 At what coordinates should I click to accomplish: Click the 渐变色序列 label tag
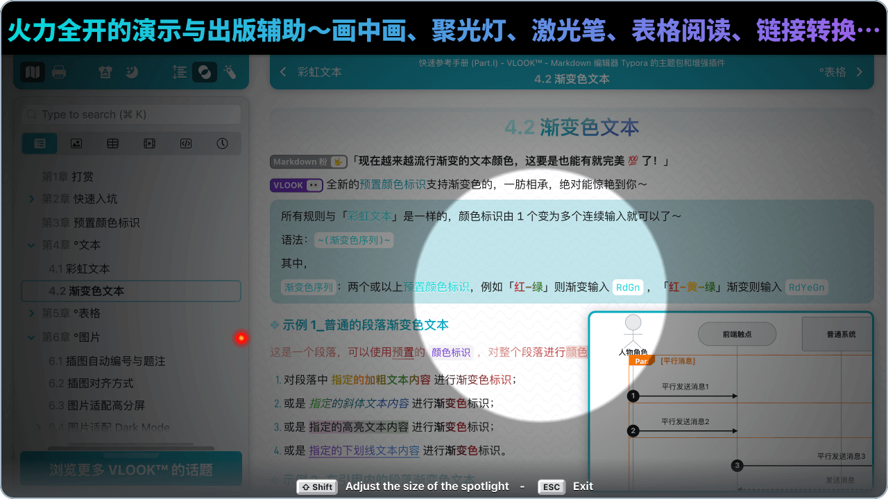pos(308,287)
